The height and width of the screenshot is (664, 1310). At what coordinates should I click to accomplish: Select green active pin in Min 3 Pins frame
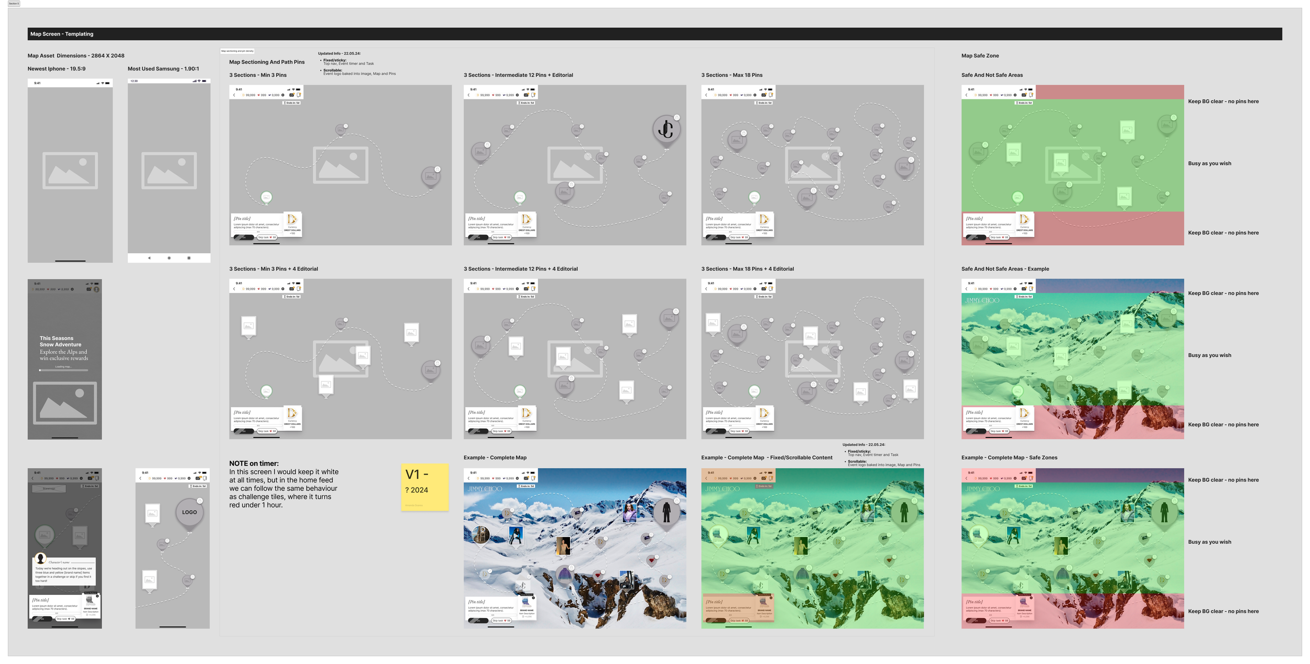point(267,197)
